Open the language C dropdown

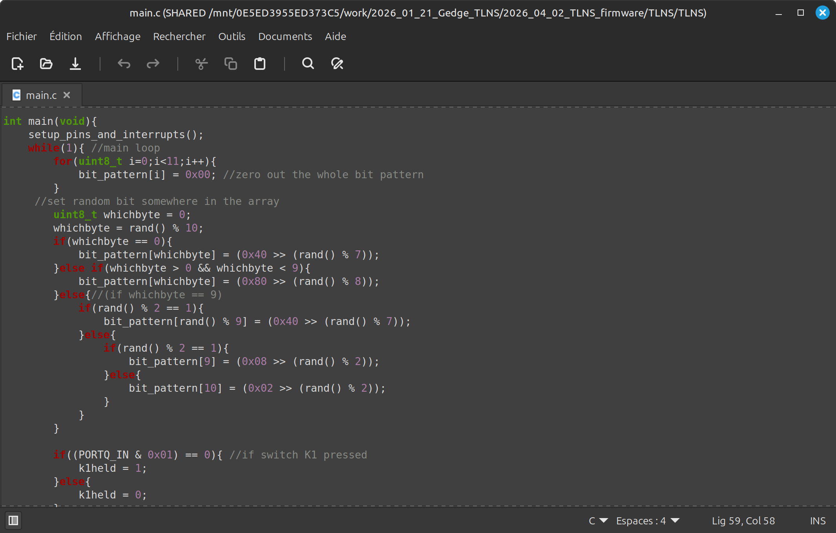pyautogui.click(x=598, y=521)
